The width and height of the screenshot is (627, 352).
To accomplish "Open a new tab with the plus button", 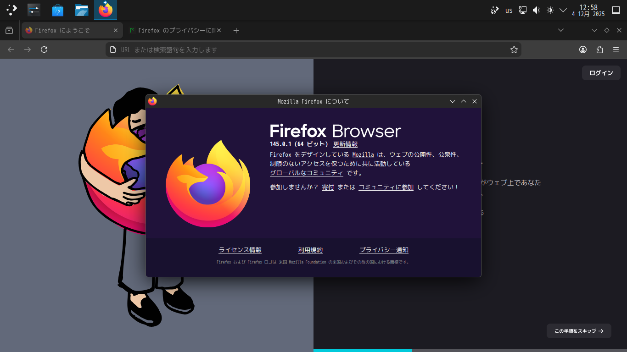I will coord(236,30).
